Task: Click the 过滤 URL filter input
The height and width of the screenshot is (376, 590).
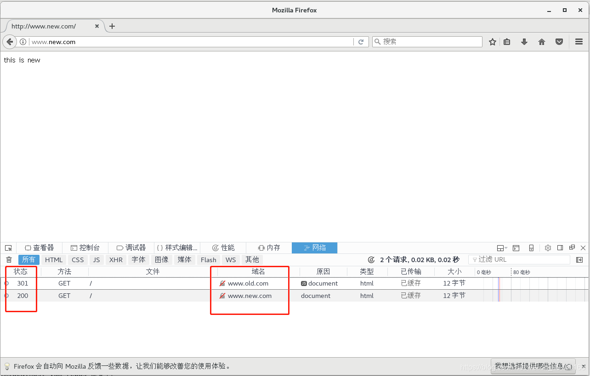Action: pos(519,260)
